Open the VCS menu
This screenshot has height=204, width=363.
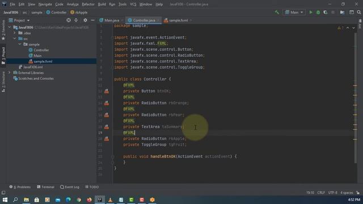(133, 4)
